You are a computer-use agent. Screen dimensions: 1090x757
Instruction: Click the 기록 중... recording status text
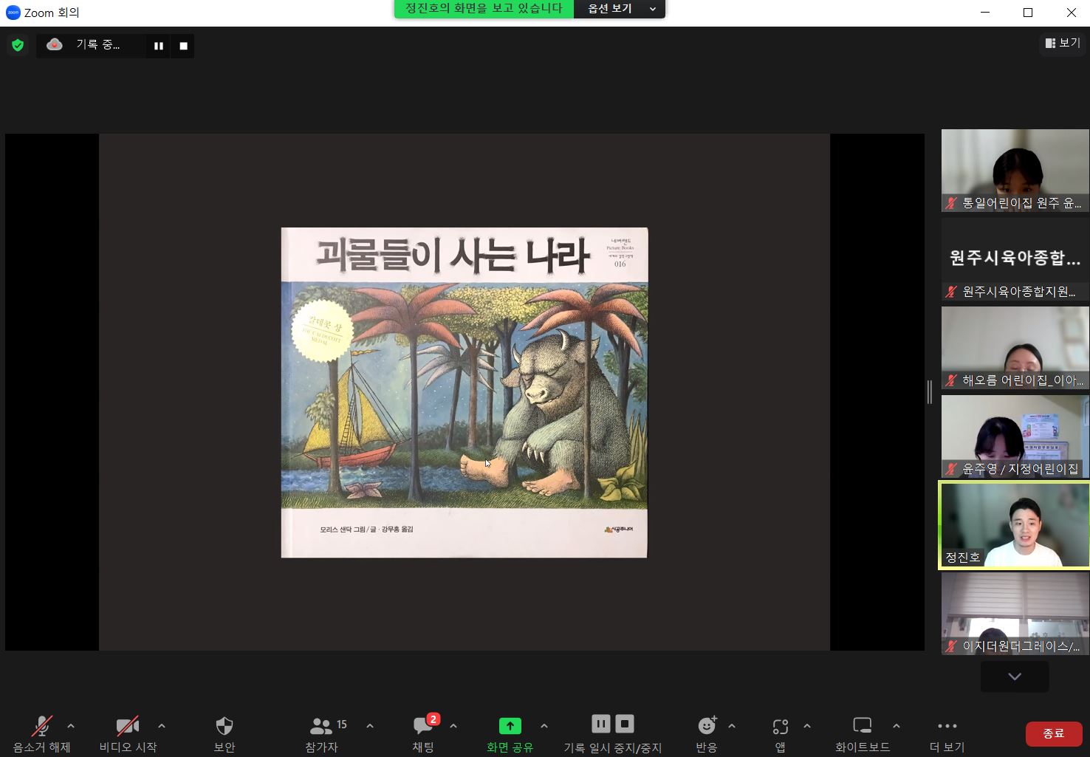[98, 45]
